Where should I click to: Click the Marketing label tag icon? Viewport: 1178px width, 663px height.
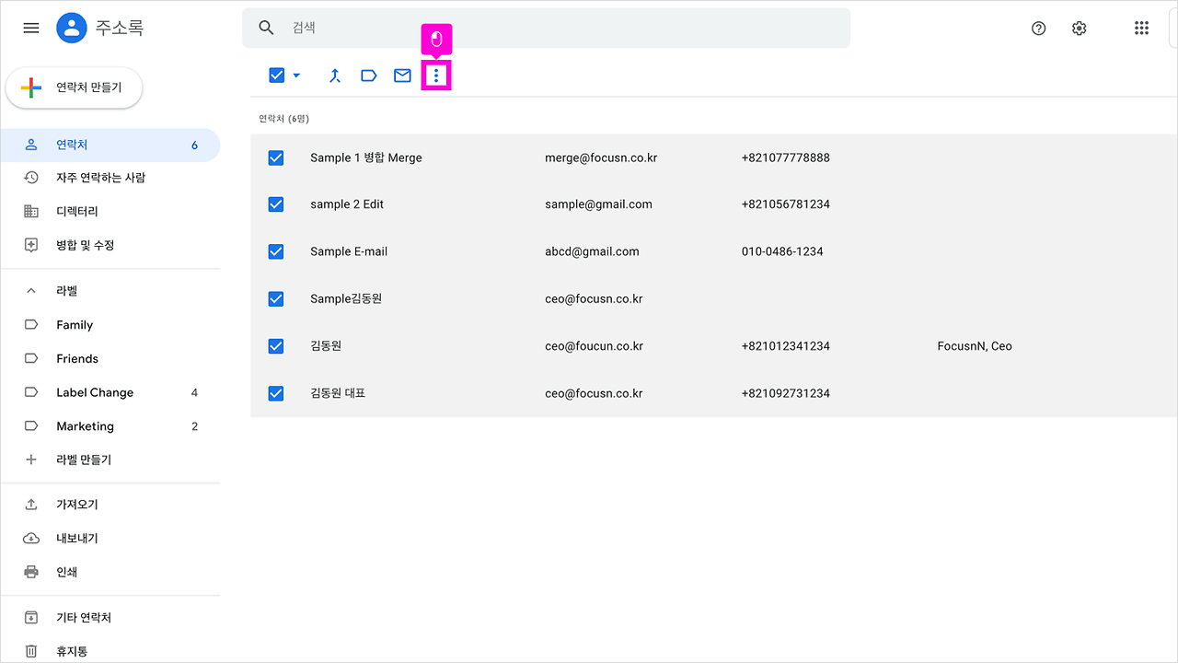tap(31, 426)
